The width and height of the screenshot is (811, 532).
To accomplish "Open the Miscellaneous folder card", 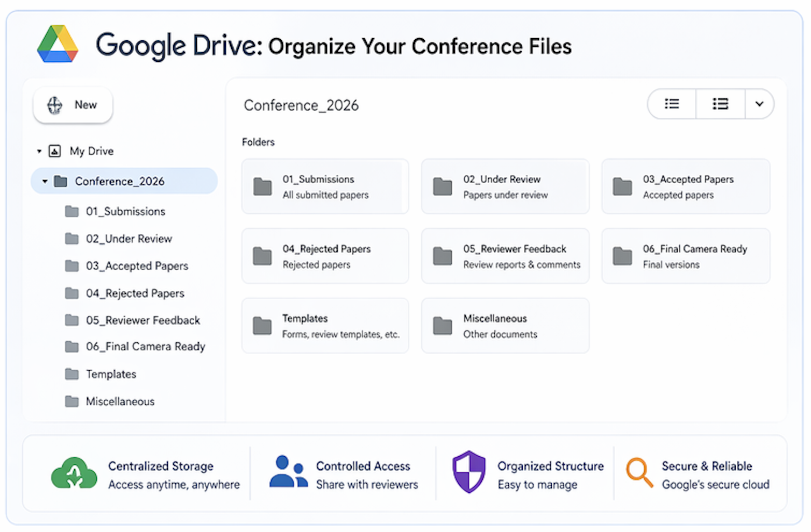I will pyautogui.click(x=505, y=326).
